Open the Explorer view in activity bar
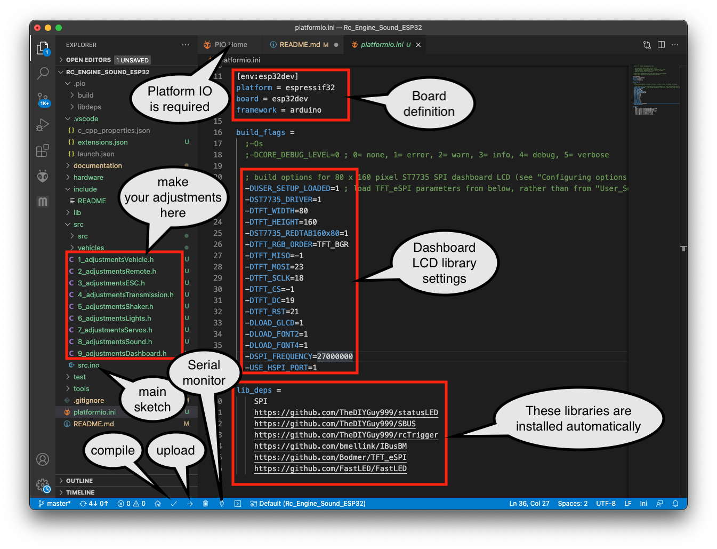717x549 pixels. tap(43, 49)
